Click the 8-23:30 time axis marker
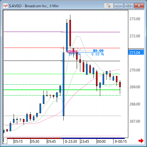 (x=71, y=142)
